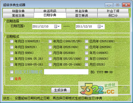Open the end date calendar dropdown
This screenshot has width=133, height=103.
pos(100,26)
